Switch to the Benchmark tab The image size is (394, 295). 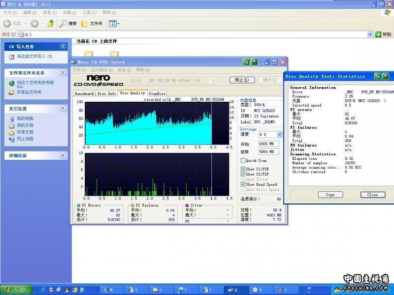point(84,93)
